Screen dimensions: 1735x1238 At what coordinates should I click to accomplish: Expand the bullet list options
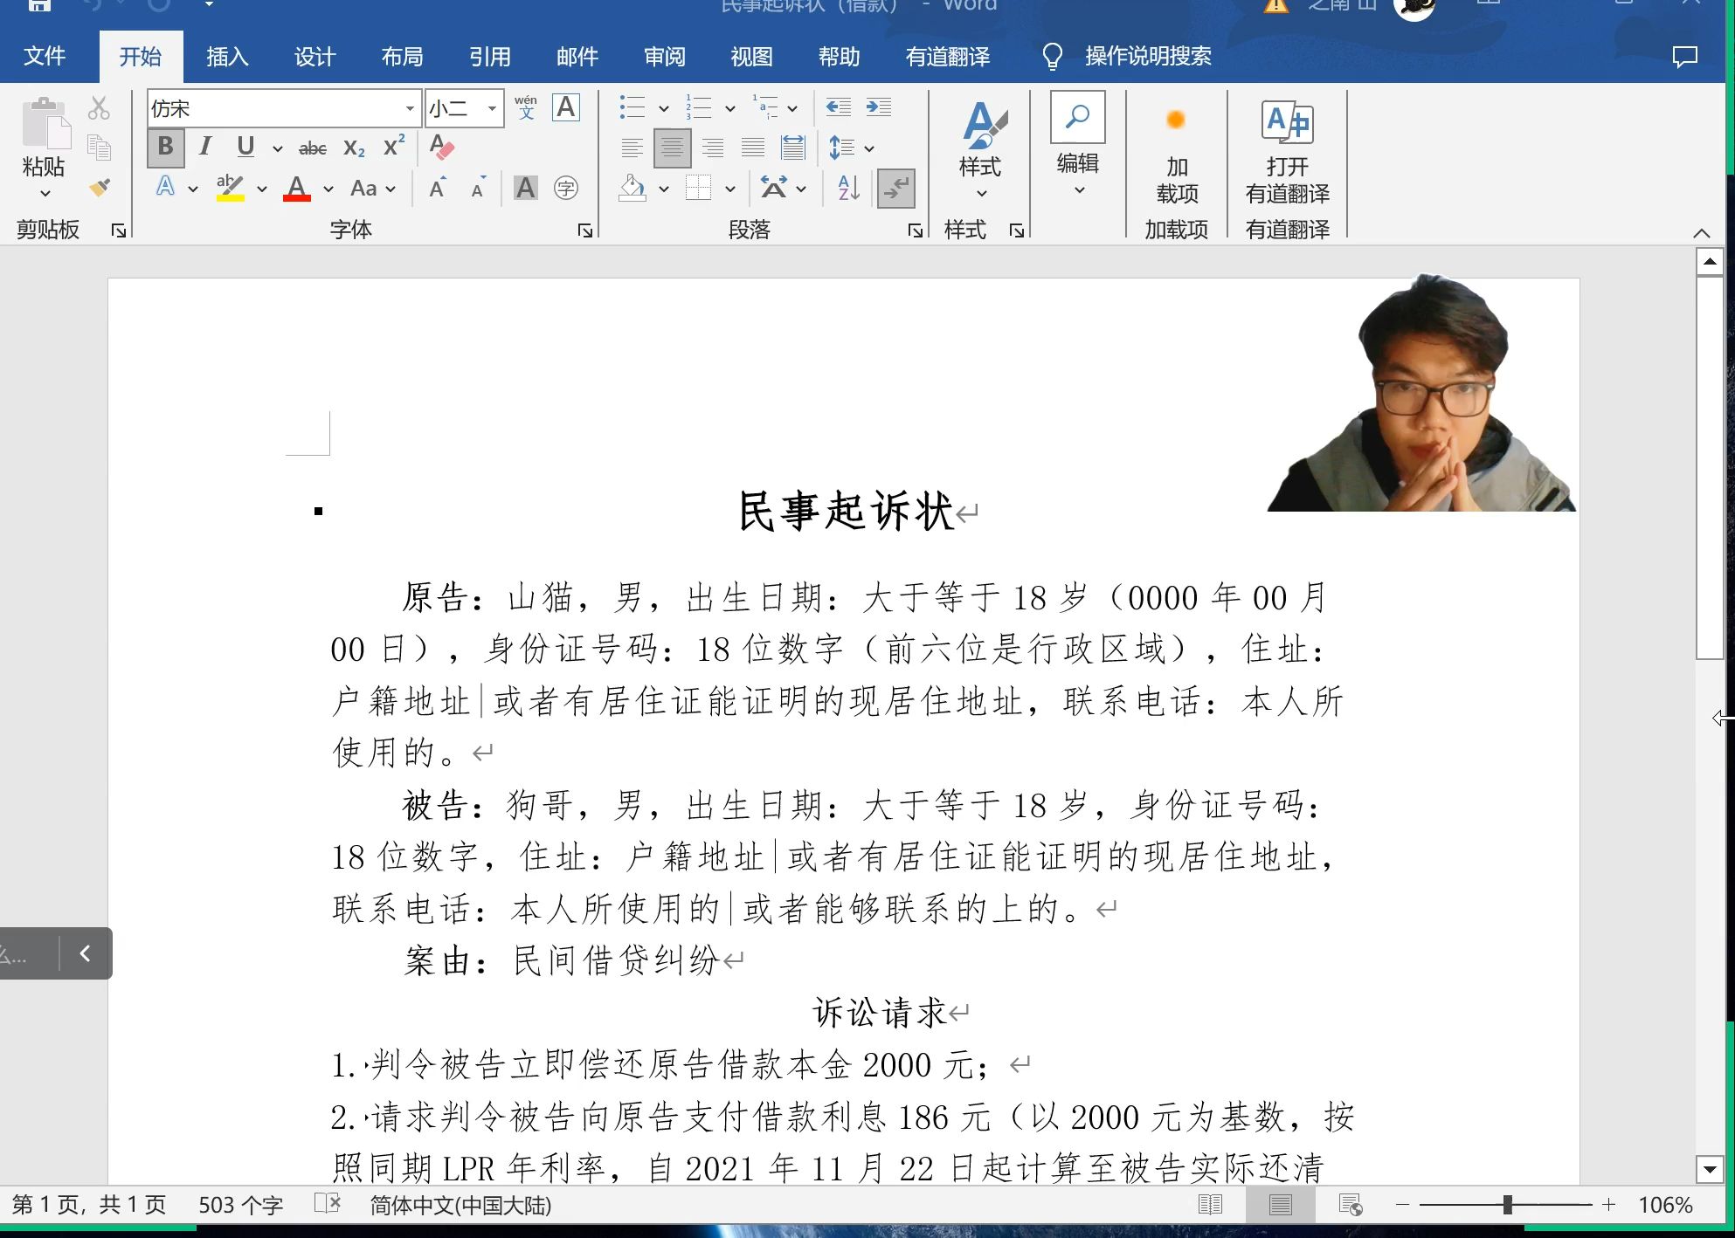coord(664,108)
